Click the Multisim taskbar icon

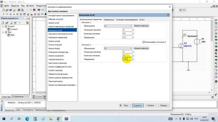coord(66,119)
